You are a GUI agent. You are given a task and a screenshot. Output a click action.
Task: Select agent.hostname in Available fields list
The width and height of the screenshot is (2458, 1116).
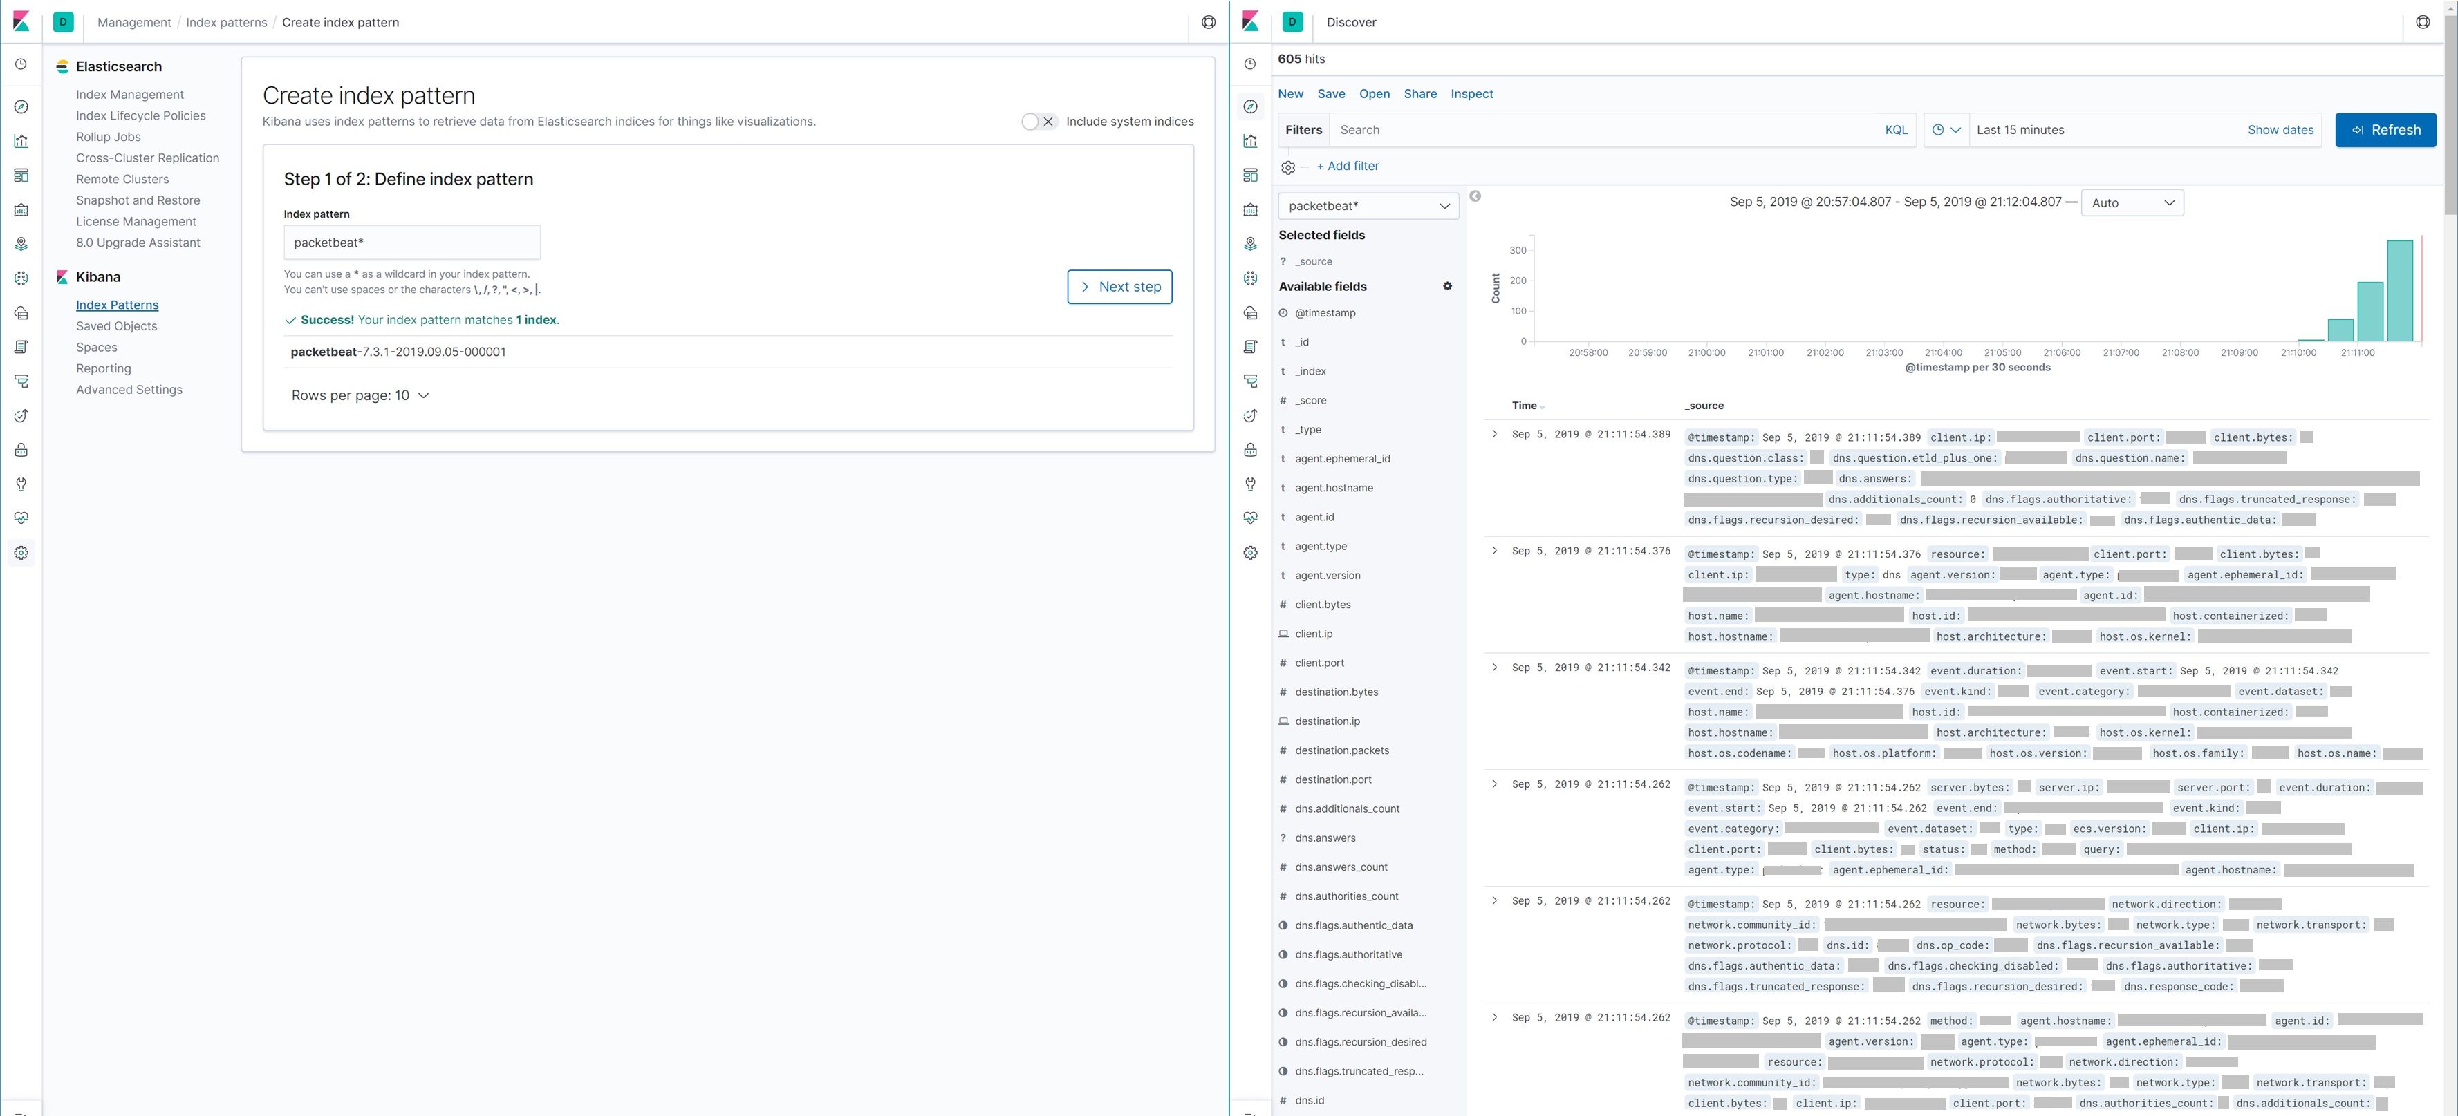tap(1334, 487)
